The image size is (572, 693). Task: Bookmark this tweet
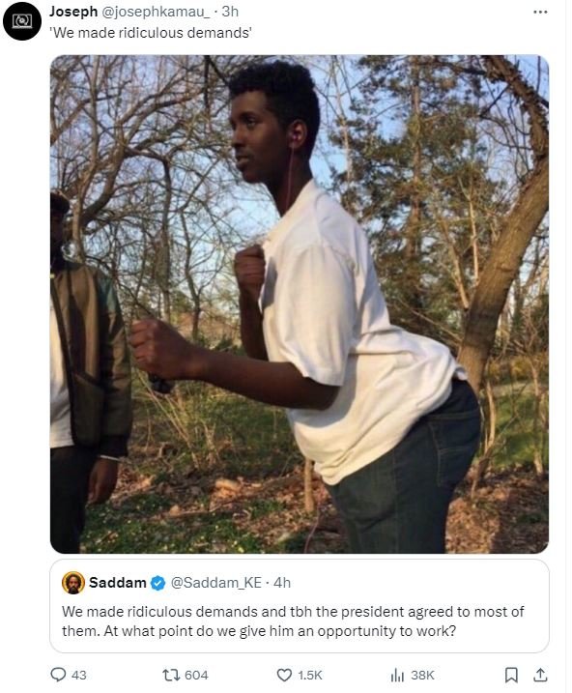coord(511,675)
